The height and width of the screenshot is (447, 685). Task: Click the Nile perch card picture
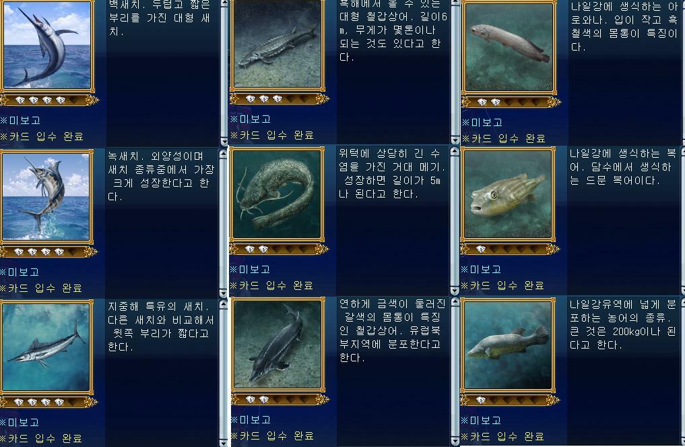coord(508,345)
